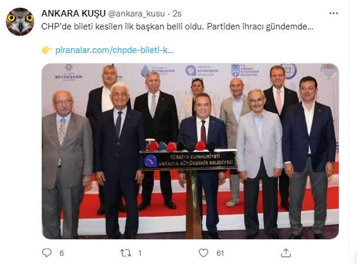Open the piranalar.com article link
This screenshot has width=357, height=264.
[x=114, y=50]
